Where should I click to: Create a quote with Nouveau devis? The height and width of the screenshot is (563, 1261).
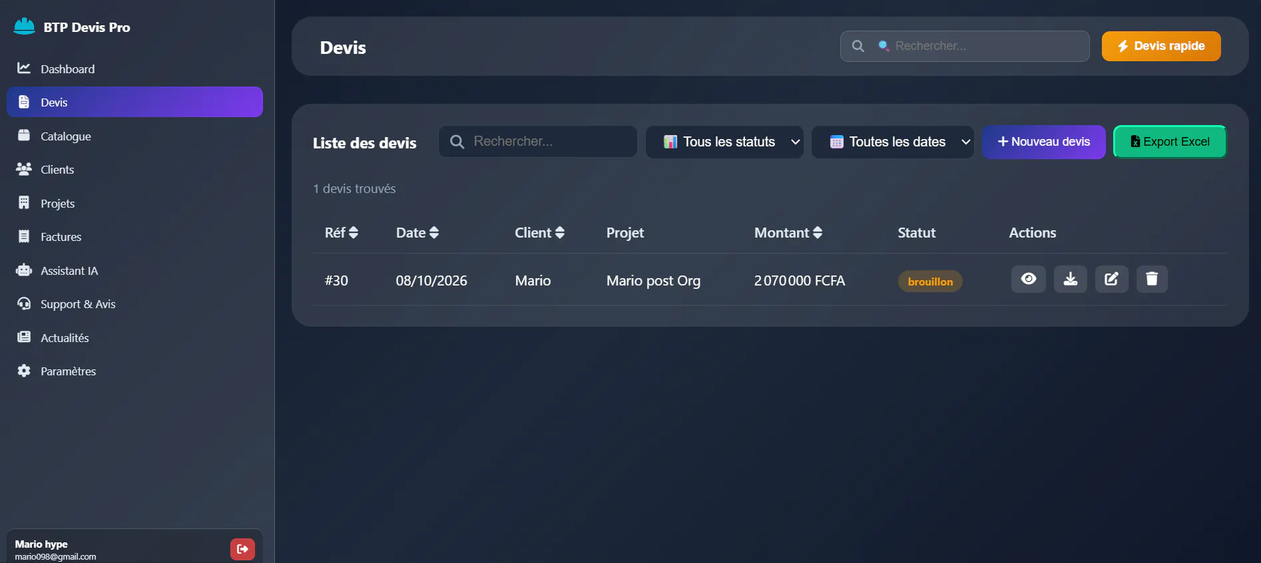coord(1044,142)
